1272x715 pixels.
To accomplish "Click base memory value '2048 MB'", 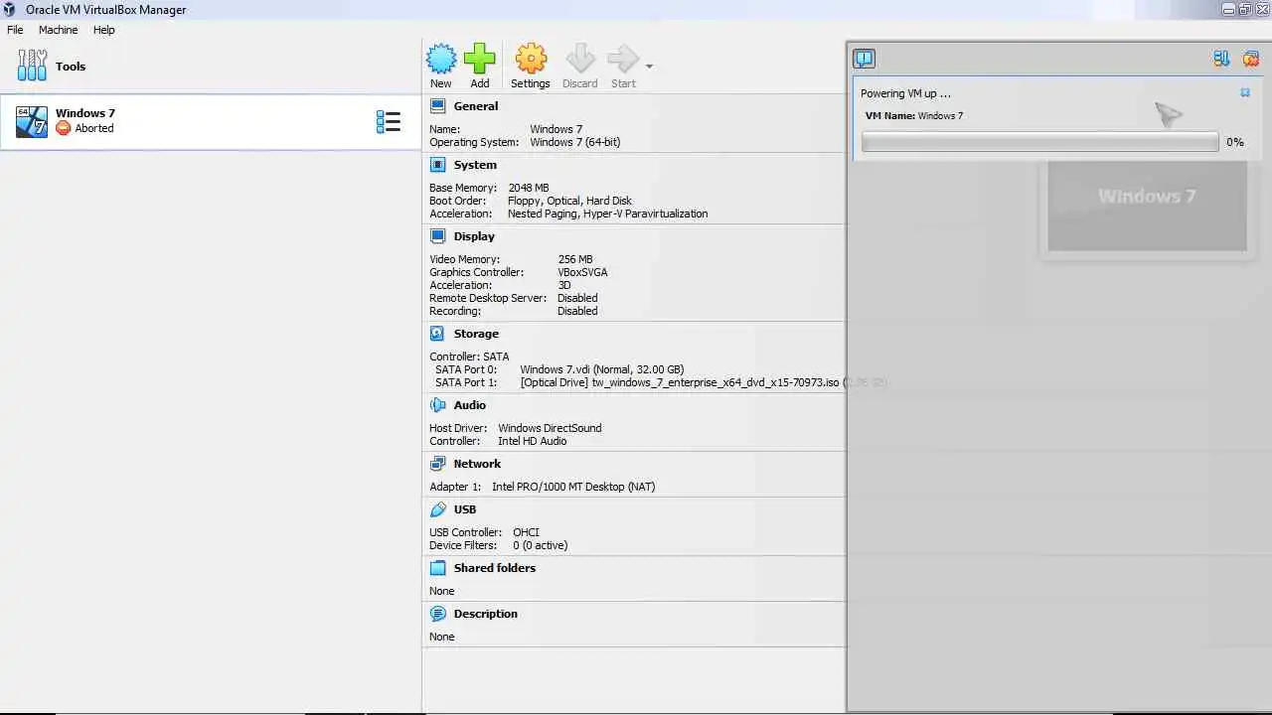I will [x=529, y=188].
